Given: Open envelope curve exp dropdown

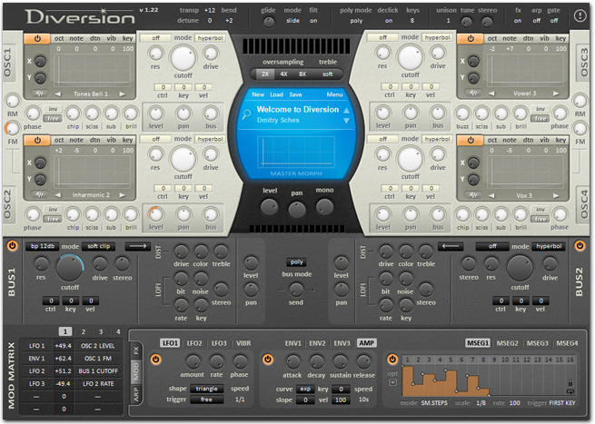Looking at the screenshot, I should click(x=305, y=389).
